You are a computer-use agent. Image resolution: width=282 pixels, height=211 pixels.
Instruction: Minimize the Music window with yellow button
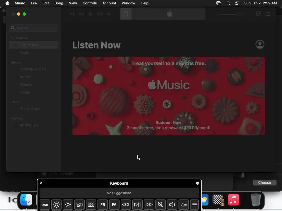19,14
